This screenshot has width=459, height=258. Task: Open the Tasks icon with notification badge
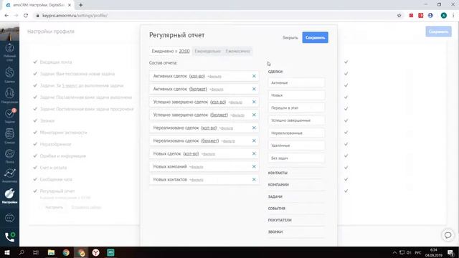coord(9,115)
